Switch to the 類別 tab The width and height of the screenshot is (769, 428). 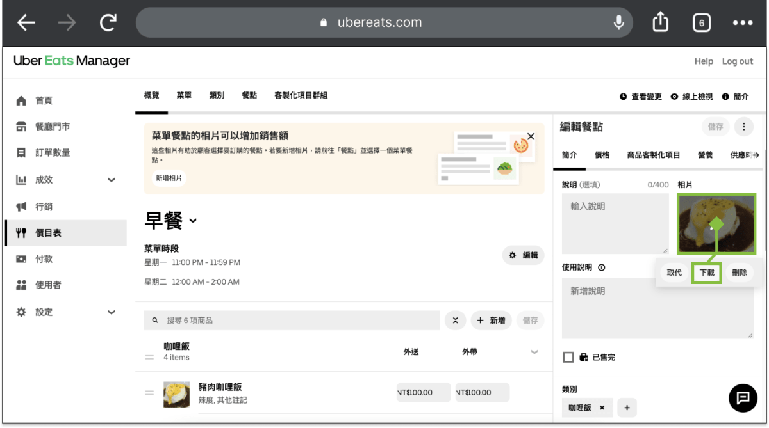(x=217, y=94)
